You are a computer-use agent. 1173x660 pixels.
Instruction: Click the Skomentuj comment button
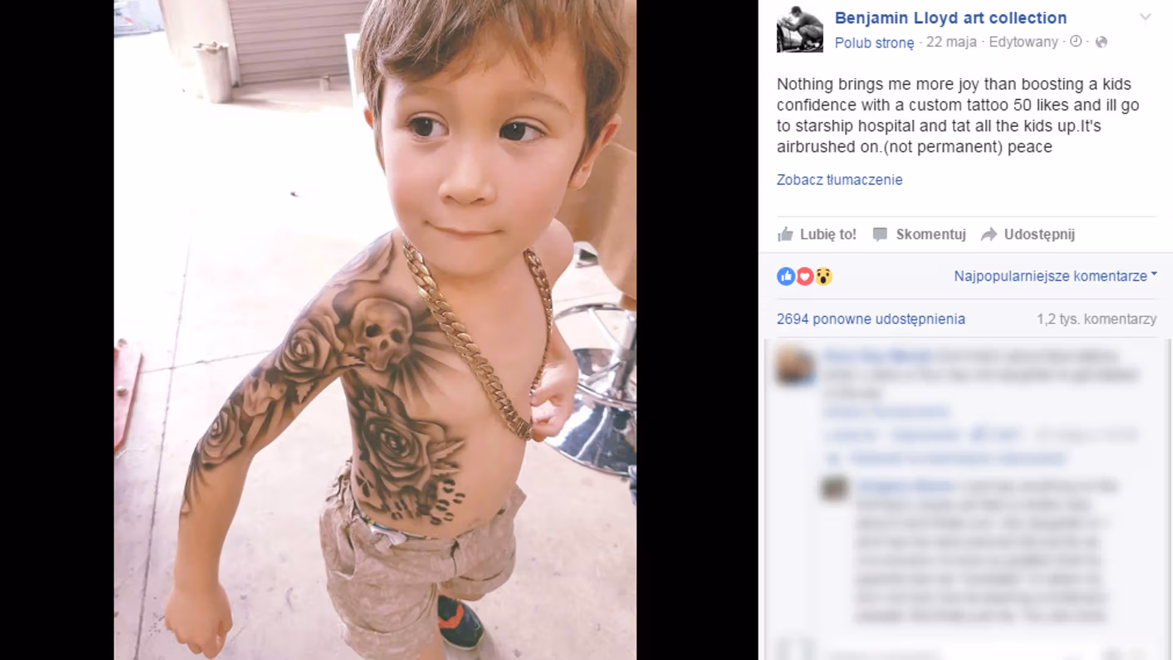919,234
